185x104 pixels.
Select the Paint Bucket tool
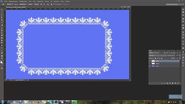coord(2,38)
